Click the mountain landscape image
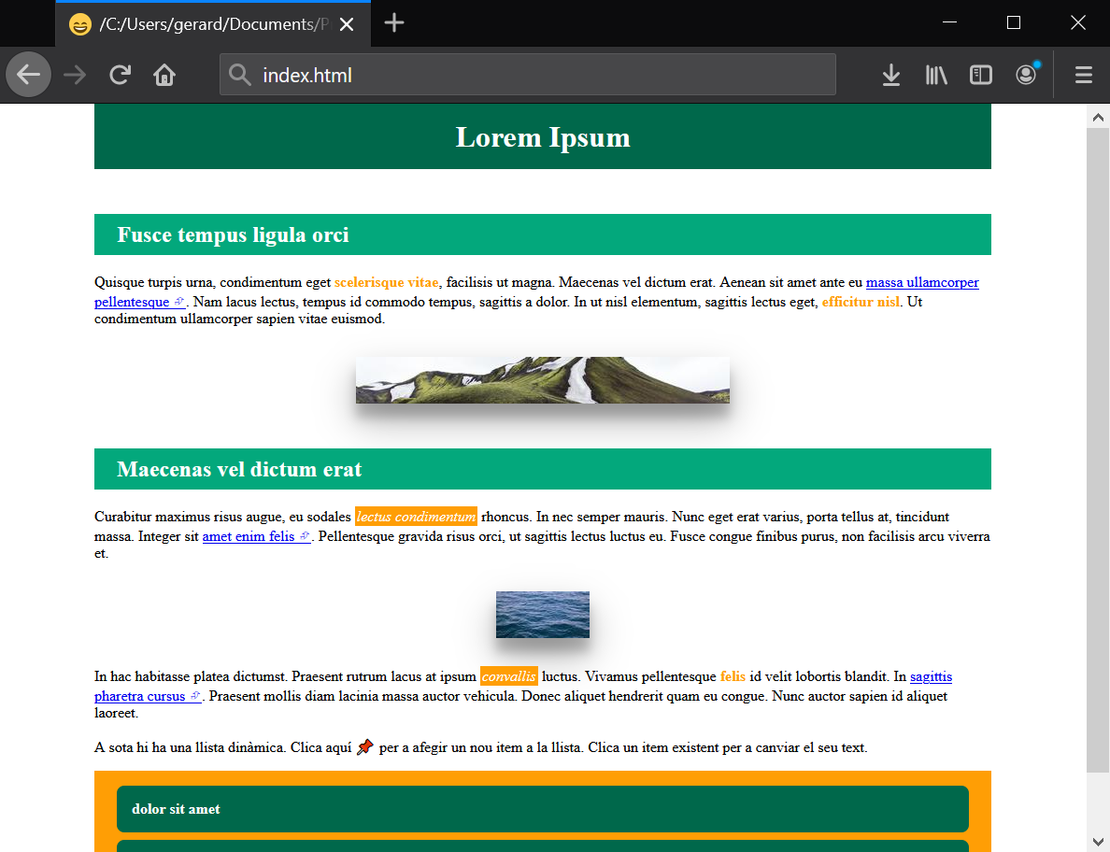Image resolution: width=1110 pixels, height=852 pixels. tap(542, 380)
